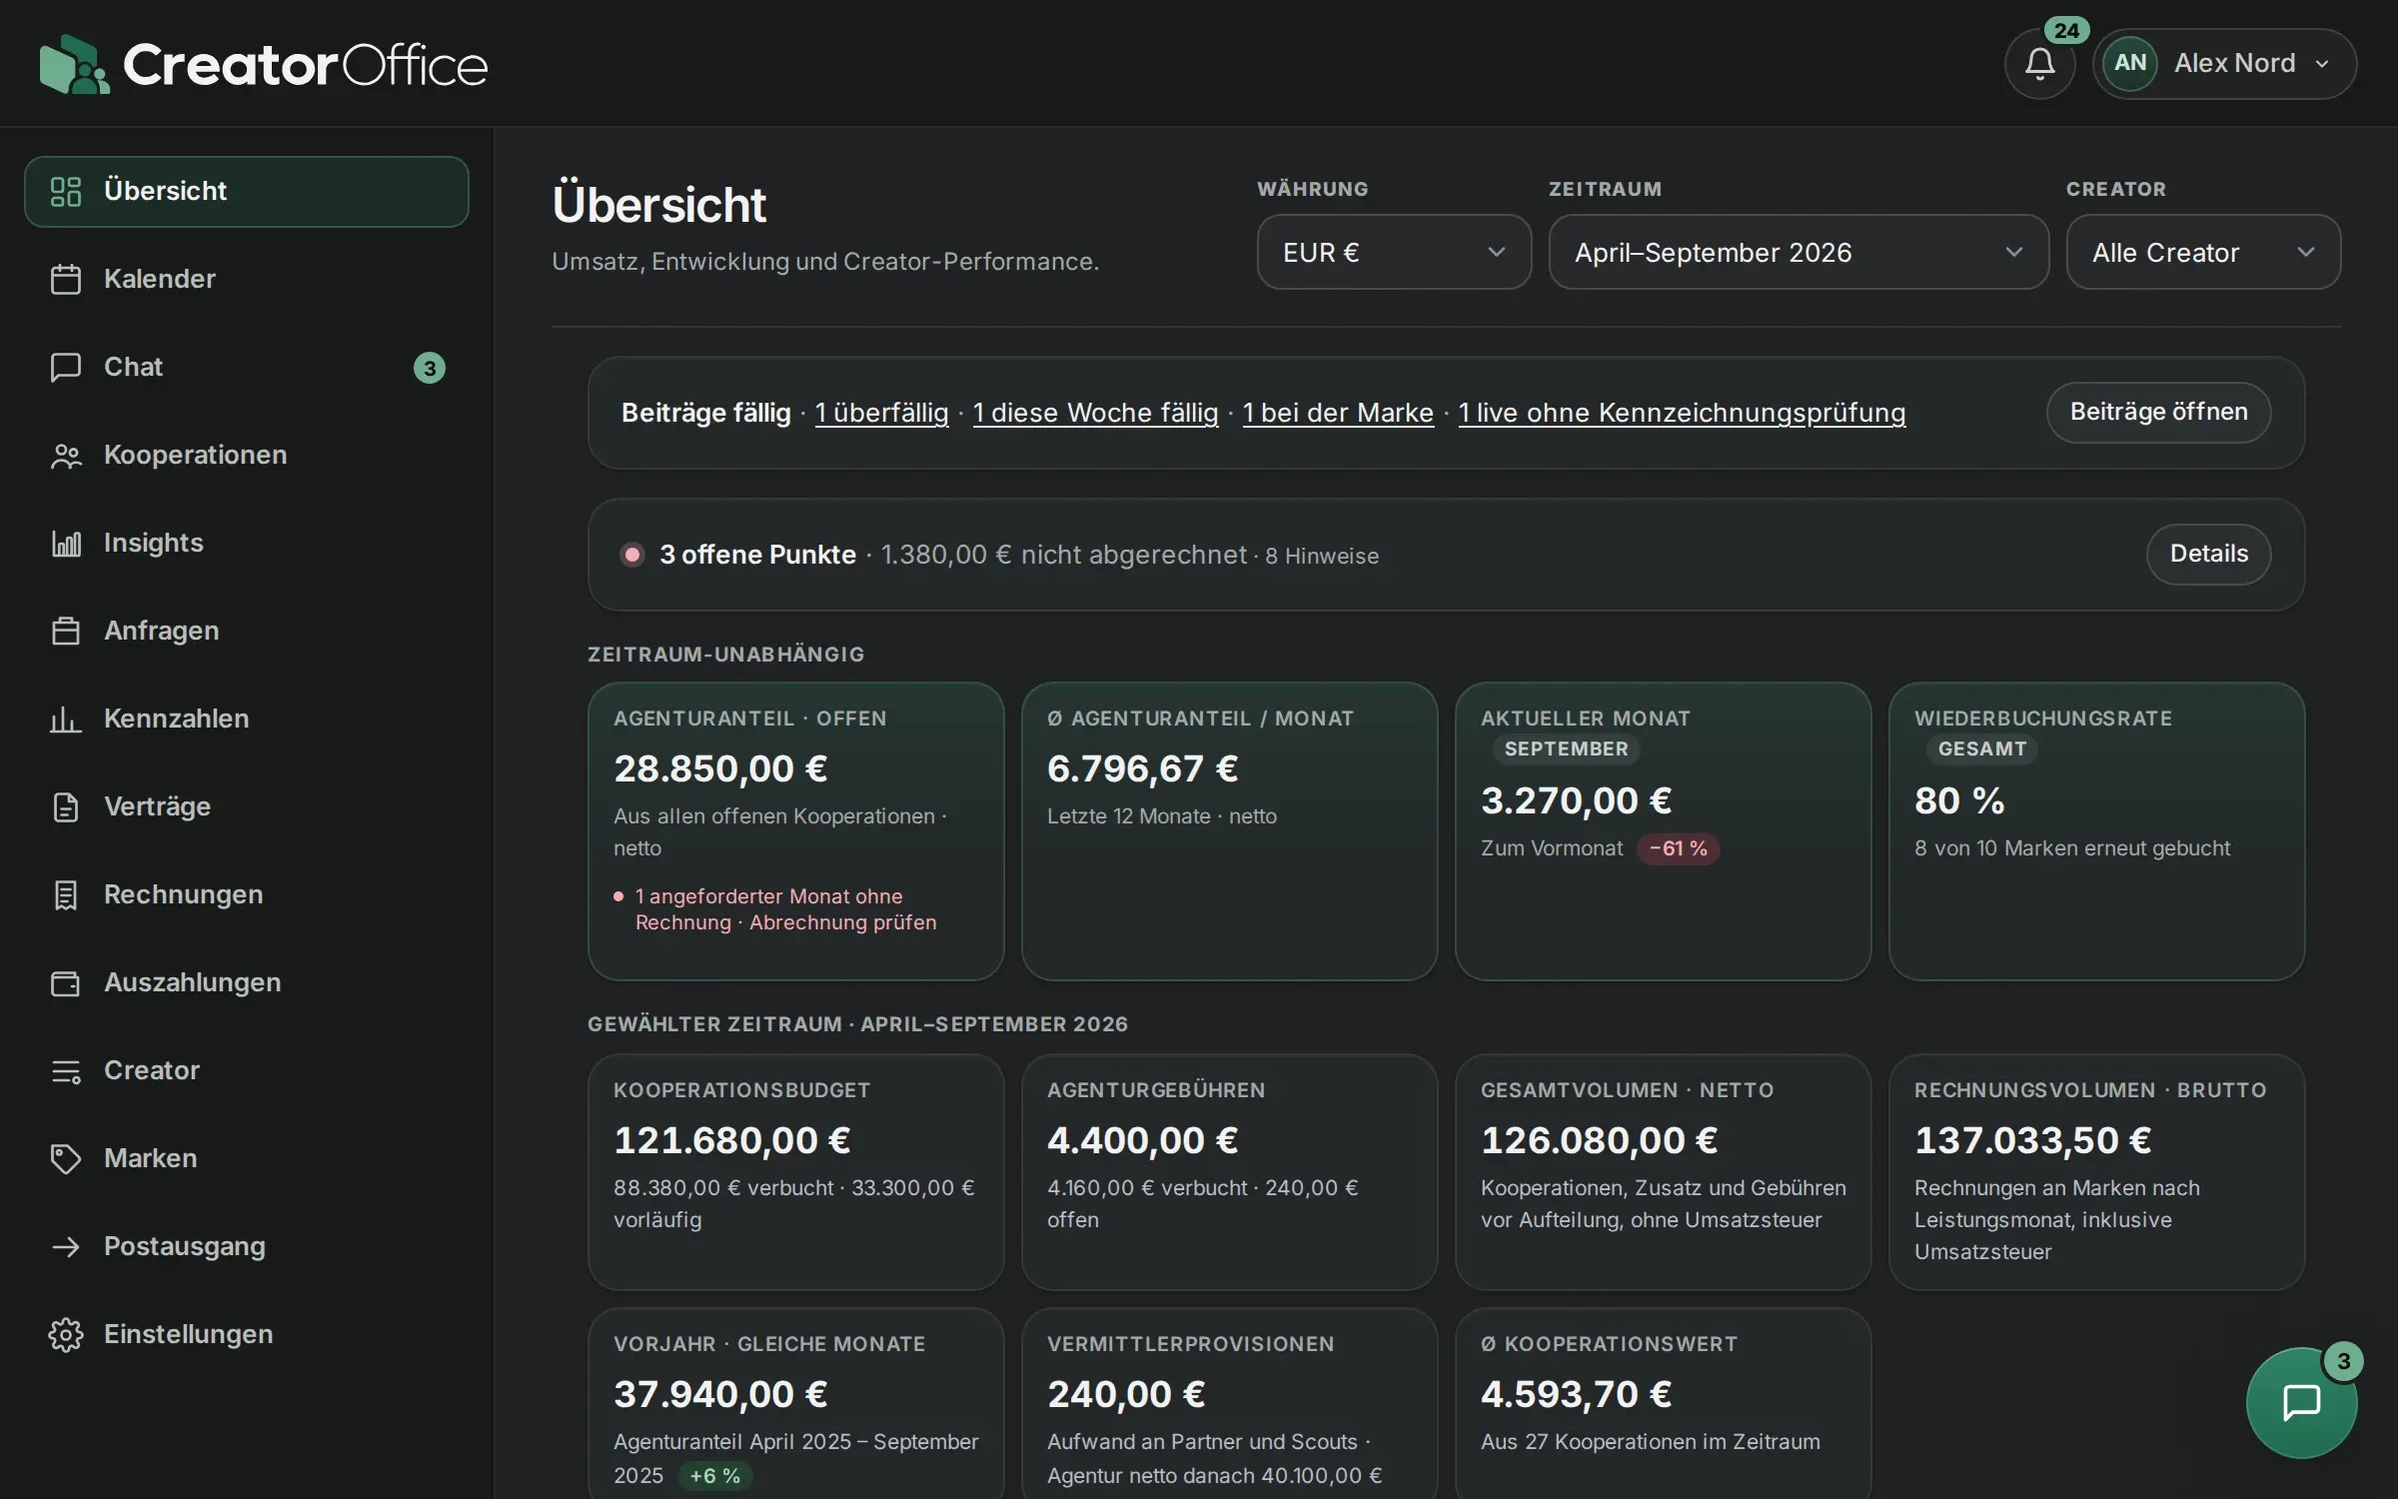The height and width of the screenshot is (1499, 2398).
Task: Click the Rechnungen receipt icon
Action: [x=66, y=894]
